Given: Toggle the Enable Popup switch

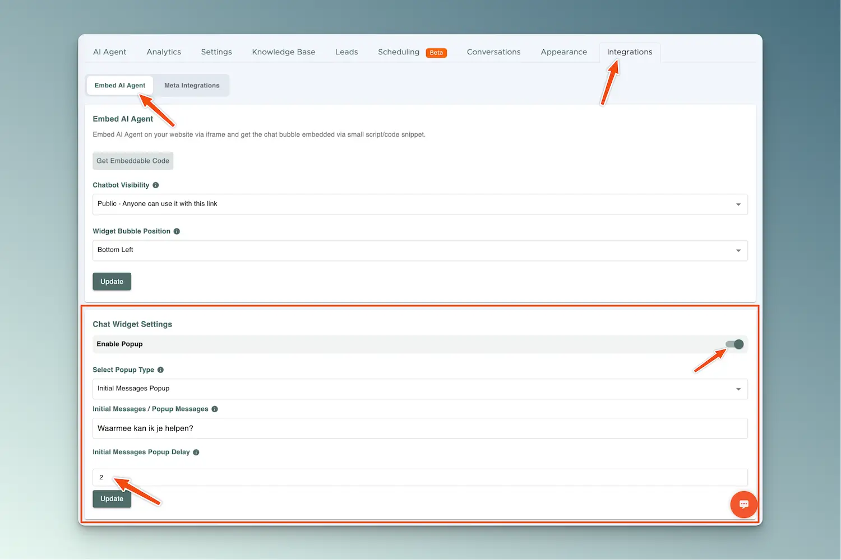Looking at the screenshot, I should click(734, 344).
